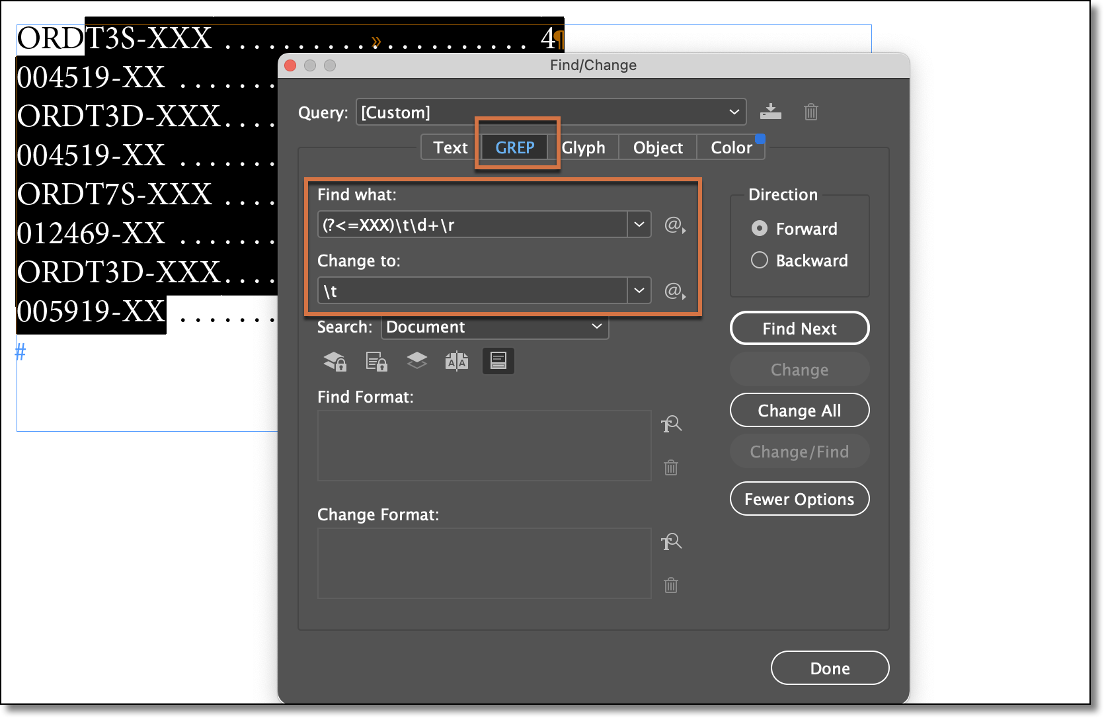Disable the include footnotes option
Screen dimensions: 1104x718
pyautogui.click(x=498, y=361)
